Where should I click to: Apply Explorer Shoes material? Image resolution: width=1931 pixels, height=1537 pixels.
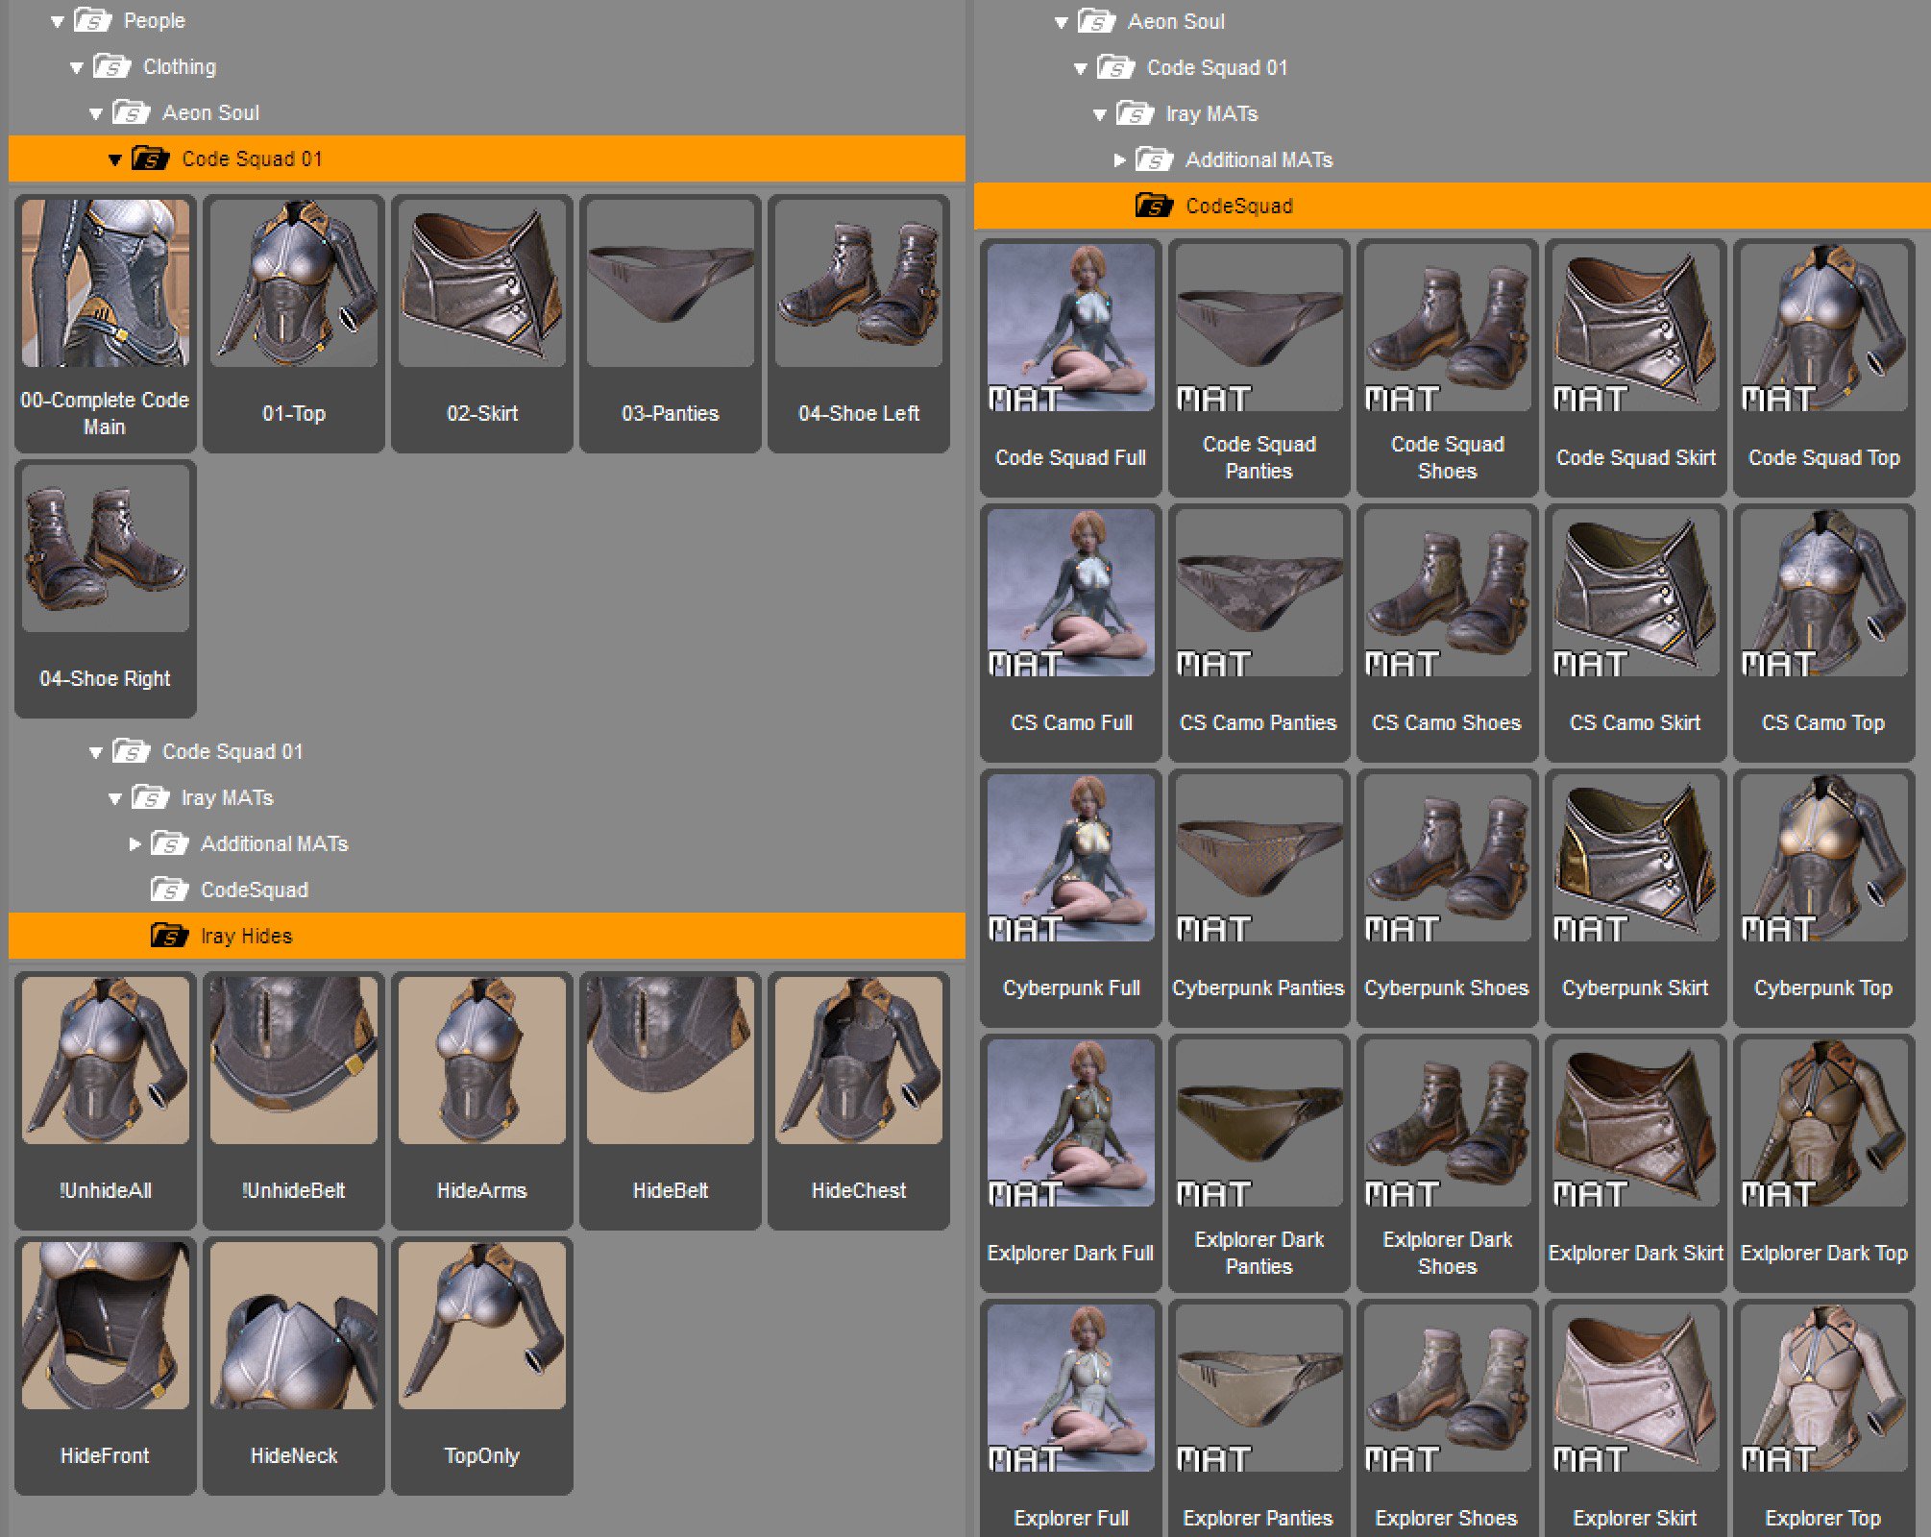(1448, 1418)
